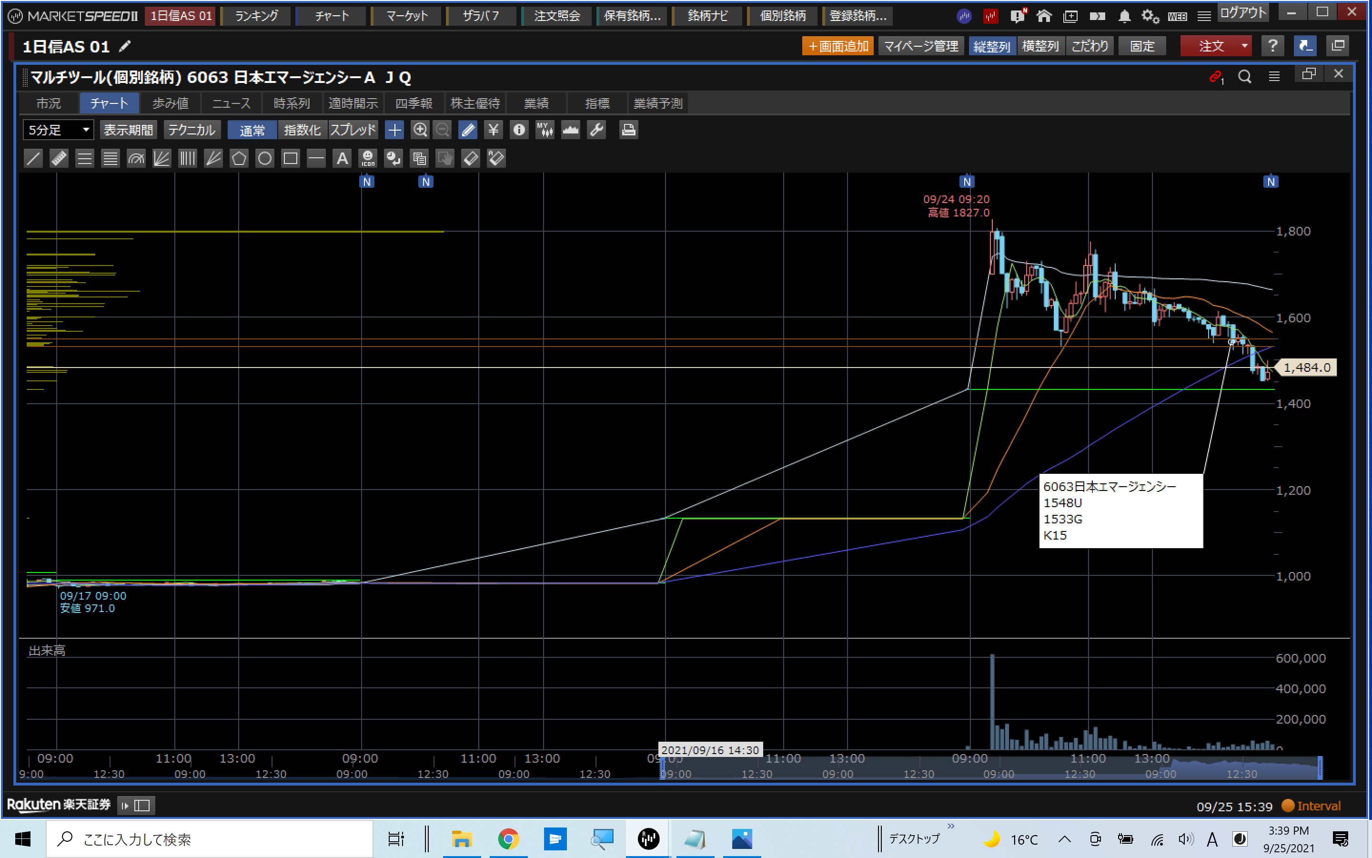
Task: Switch chart mode to 指数化
Action: point(302,130)
